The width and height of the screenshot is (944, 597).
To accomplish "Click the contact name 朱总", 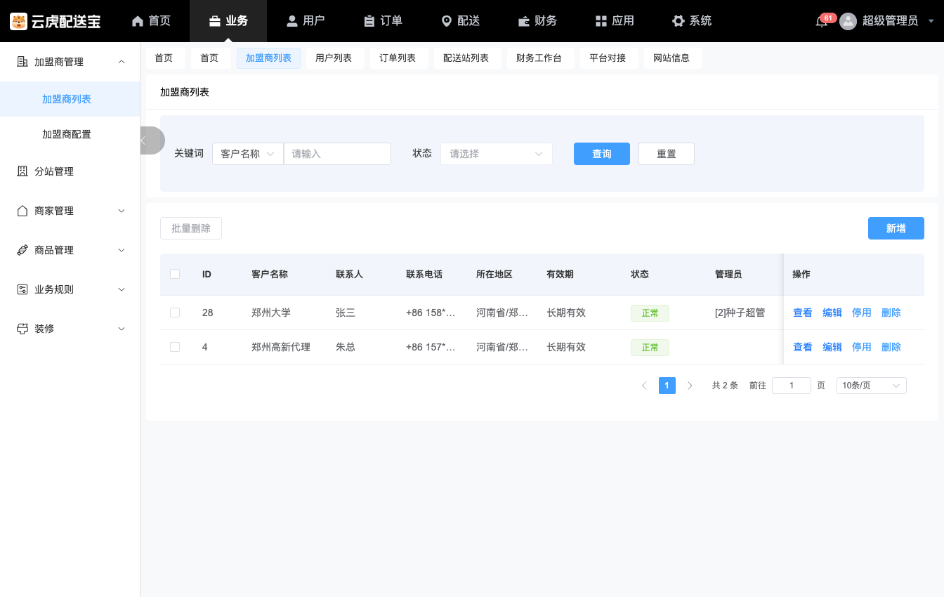I will click(346, 347).
